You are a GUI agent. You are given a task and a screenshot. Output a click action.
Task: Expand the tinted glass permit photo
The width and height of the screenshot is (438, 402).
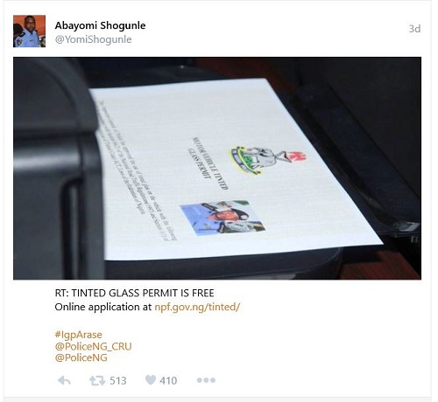pyautogui.click(x=217, y=169)
